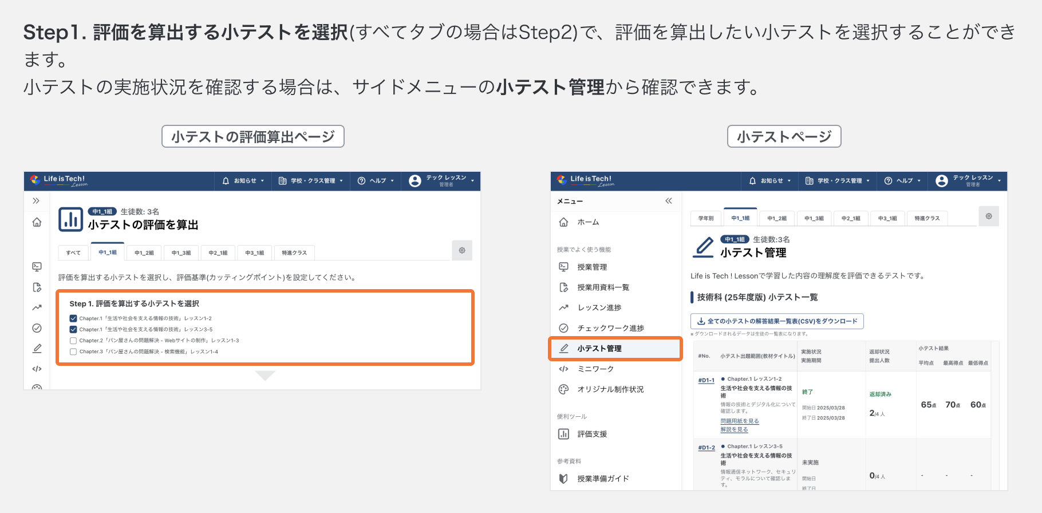Uncheck Chapter.1 レッスン3-5 quiz checkbox

tap(73, 329)
